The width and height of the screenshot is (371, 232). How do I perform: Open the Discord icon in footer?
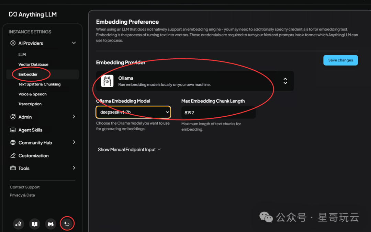coord(50,224)
